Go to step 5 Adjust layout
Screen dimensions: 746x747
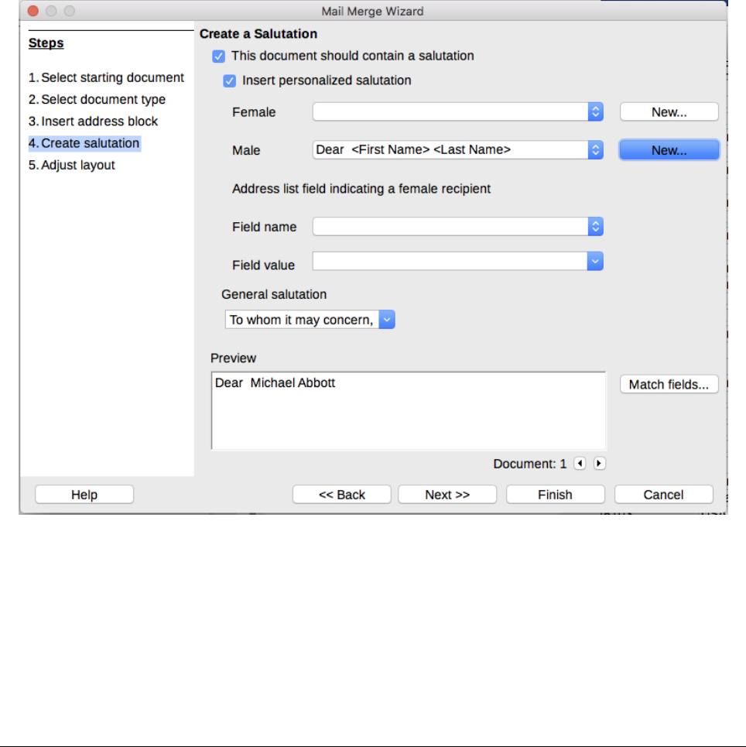pos(71,165)
